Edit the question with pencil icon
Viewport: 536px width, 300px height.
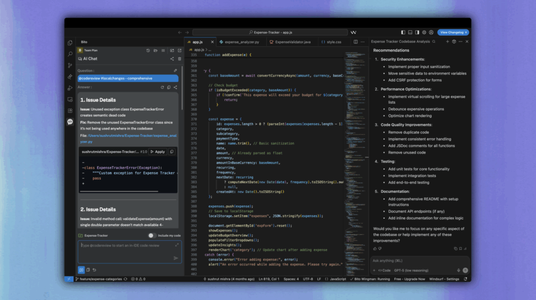pyautogui.click(x=175, y=71)
